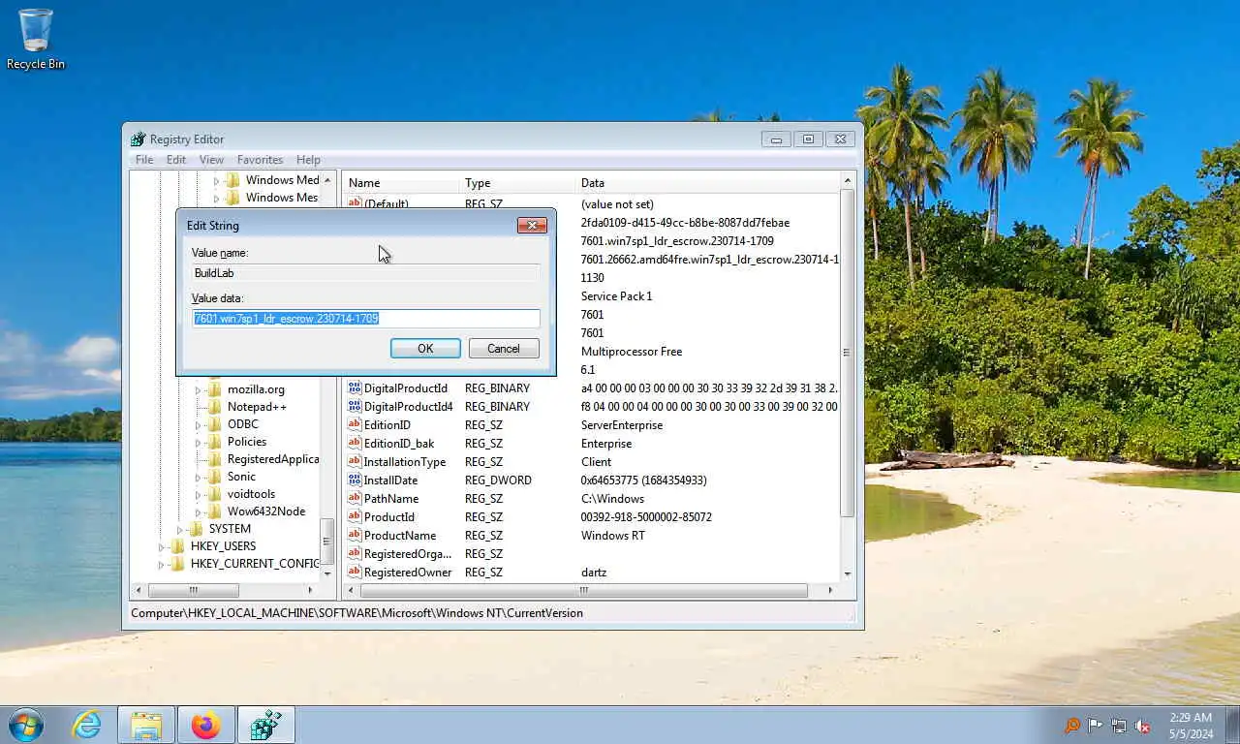Cancel the Edit String dialog
1240x744 pixels.
click(x=504, y=349)
